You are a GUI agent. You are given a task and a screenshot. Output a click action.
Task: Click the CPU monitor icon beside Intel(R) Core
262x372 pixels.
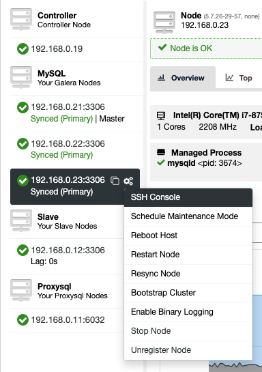pyautogui.click(x=161, y=115)
